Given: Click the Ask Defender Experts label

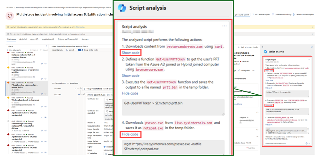Looking at the screenshot, I should (x=263, y=15).
